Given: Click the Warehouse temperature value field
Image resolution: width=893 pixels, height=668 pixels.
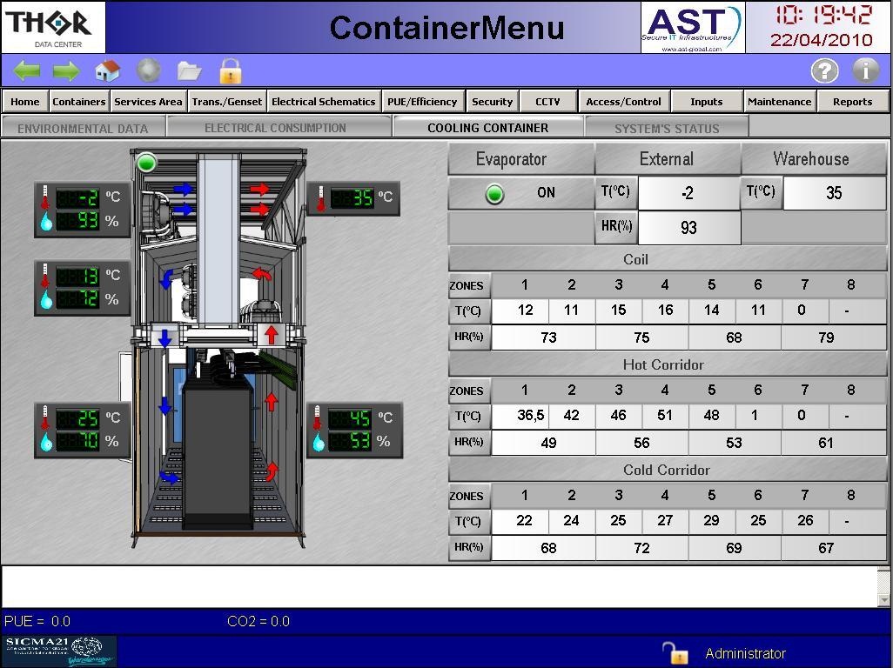Looking at the screenshot, I should pyautogui.click(x=834, y=193).
